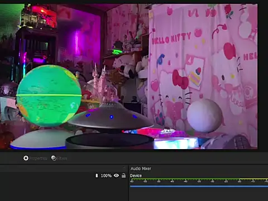Image resolution: width=268 pixels, height=201 pixels.
Task: Click the blue Device volume slider
Action: (x=199, y=186)
